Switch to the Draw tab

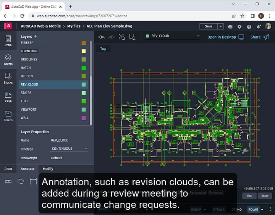[x=8, y=169]
